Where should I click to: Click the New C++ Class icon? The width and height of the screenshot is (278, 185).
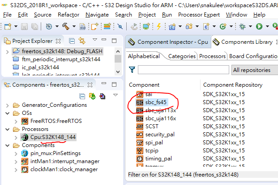pos(223,26)
